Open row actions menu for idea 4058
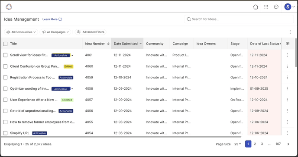The image size is (298, 157). click(x=288, y=88)
